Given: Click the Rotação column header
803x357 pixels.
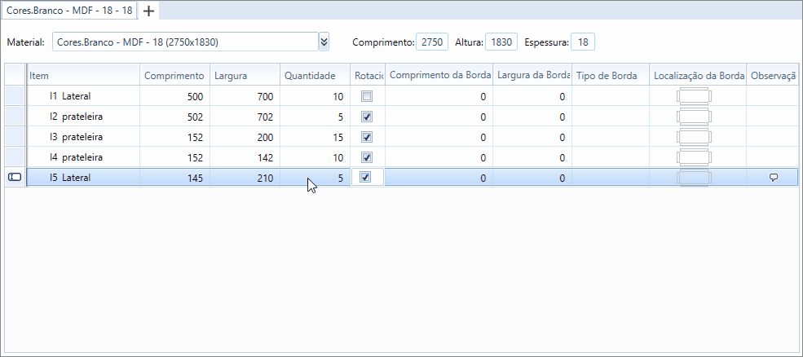Looking at the screenshot, I should 368,75.
